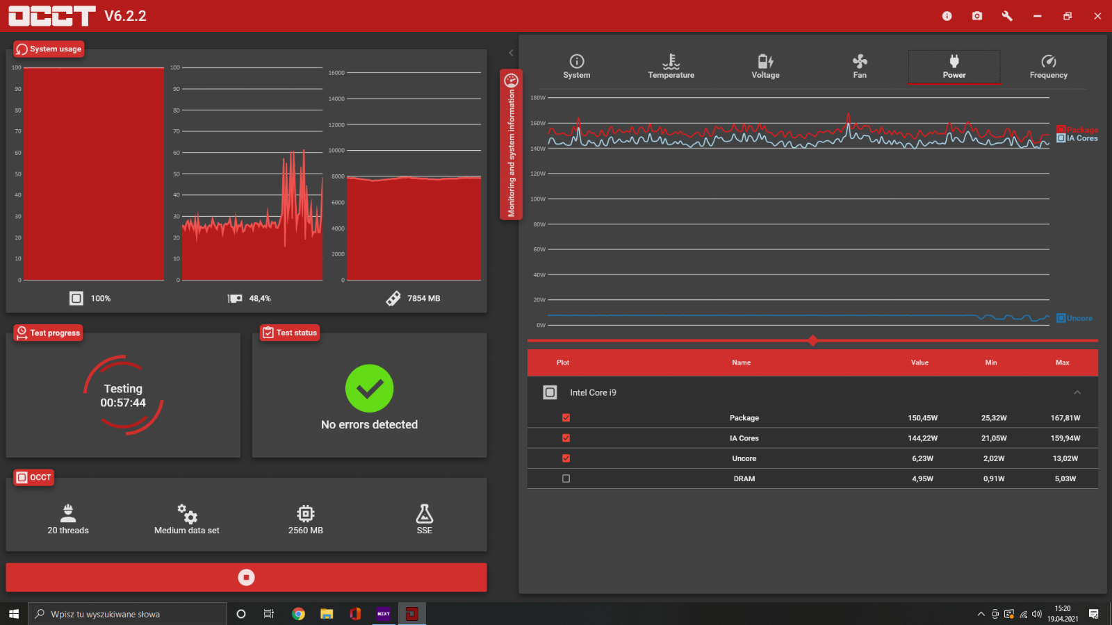Open Google Chrome from taskbar
Screen dimensions: 1112x625
point(298,614)
